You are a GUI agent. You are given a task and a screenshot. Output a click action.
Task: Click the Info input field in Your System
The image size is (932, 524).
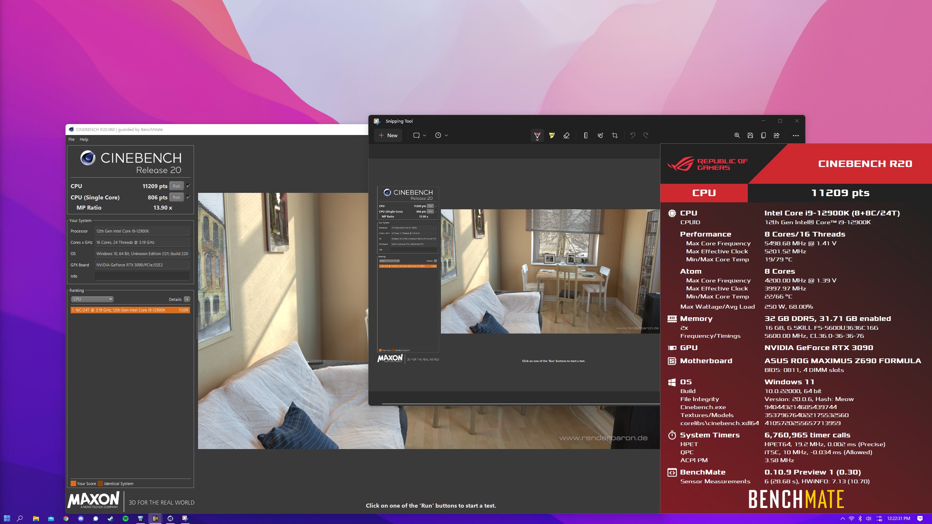coord(142,276)
